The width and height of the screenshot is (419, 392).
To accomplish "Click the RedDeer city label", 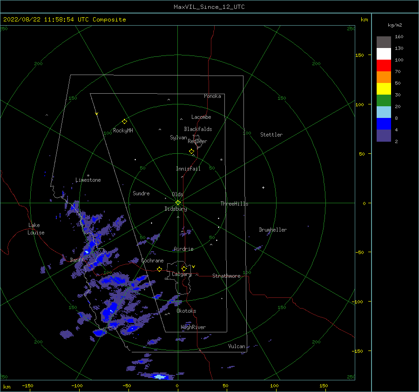I will (x=197, y=141).
